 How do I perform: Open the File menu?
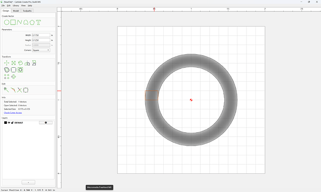click(3, 6)
